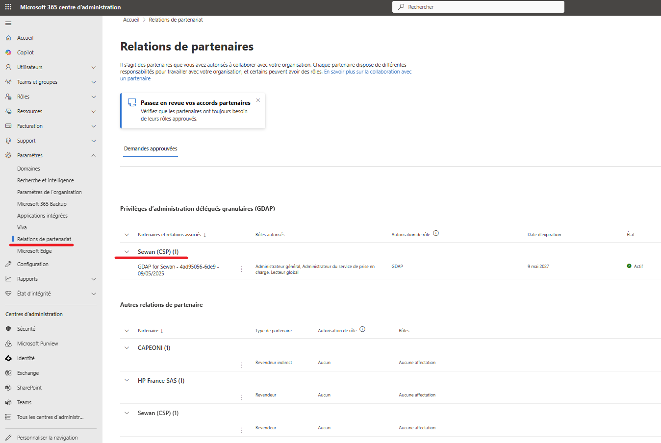This screenshot has width=661, height=443.
Task: Click the Tous les centres list icon
Action: (x=8, y=417)
